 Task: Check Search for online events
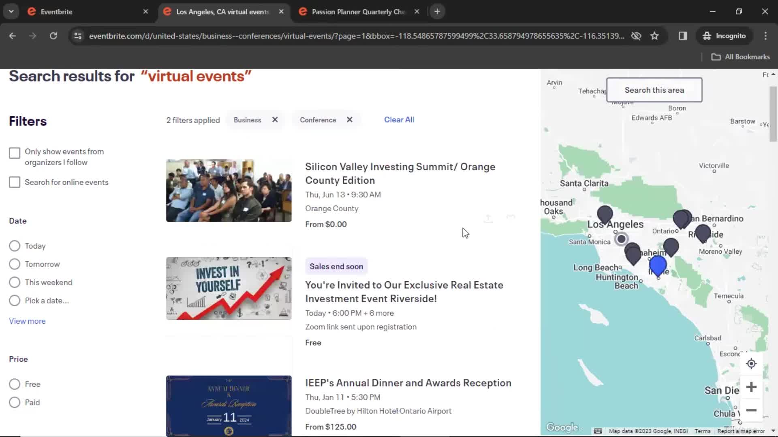(x=15, y=182)
